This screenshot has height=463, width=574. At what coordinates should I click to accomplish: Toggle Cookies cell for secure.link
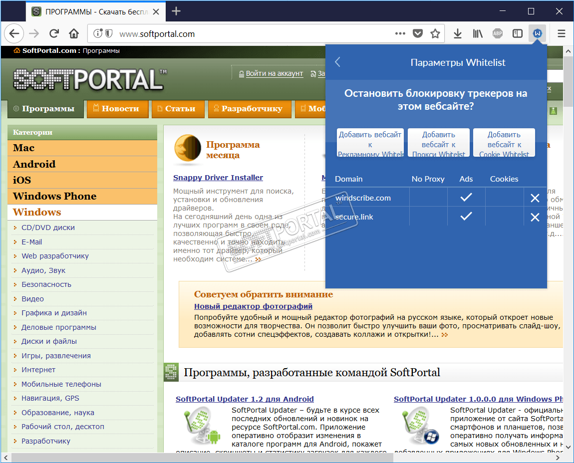pos(504,217)
